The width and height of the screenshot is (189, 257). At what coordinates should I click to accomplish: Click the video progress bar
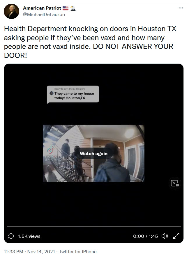[x=94, y=226]
